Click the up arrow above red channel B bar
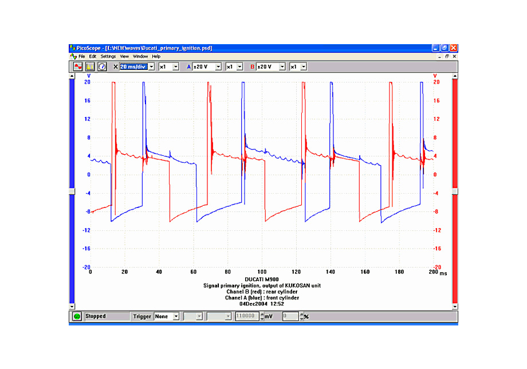 coord(455,76)
